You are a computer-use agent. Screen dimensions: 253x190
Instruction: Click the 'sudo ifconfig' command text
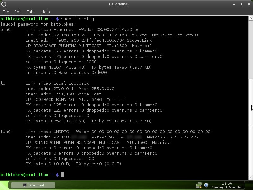[x=77, y=19]
